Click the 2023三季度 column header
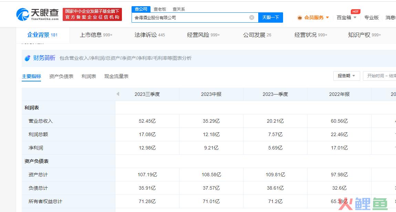Image resolution: width=396 pixels, height=212 pixels. (x=147, y=94)
